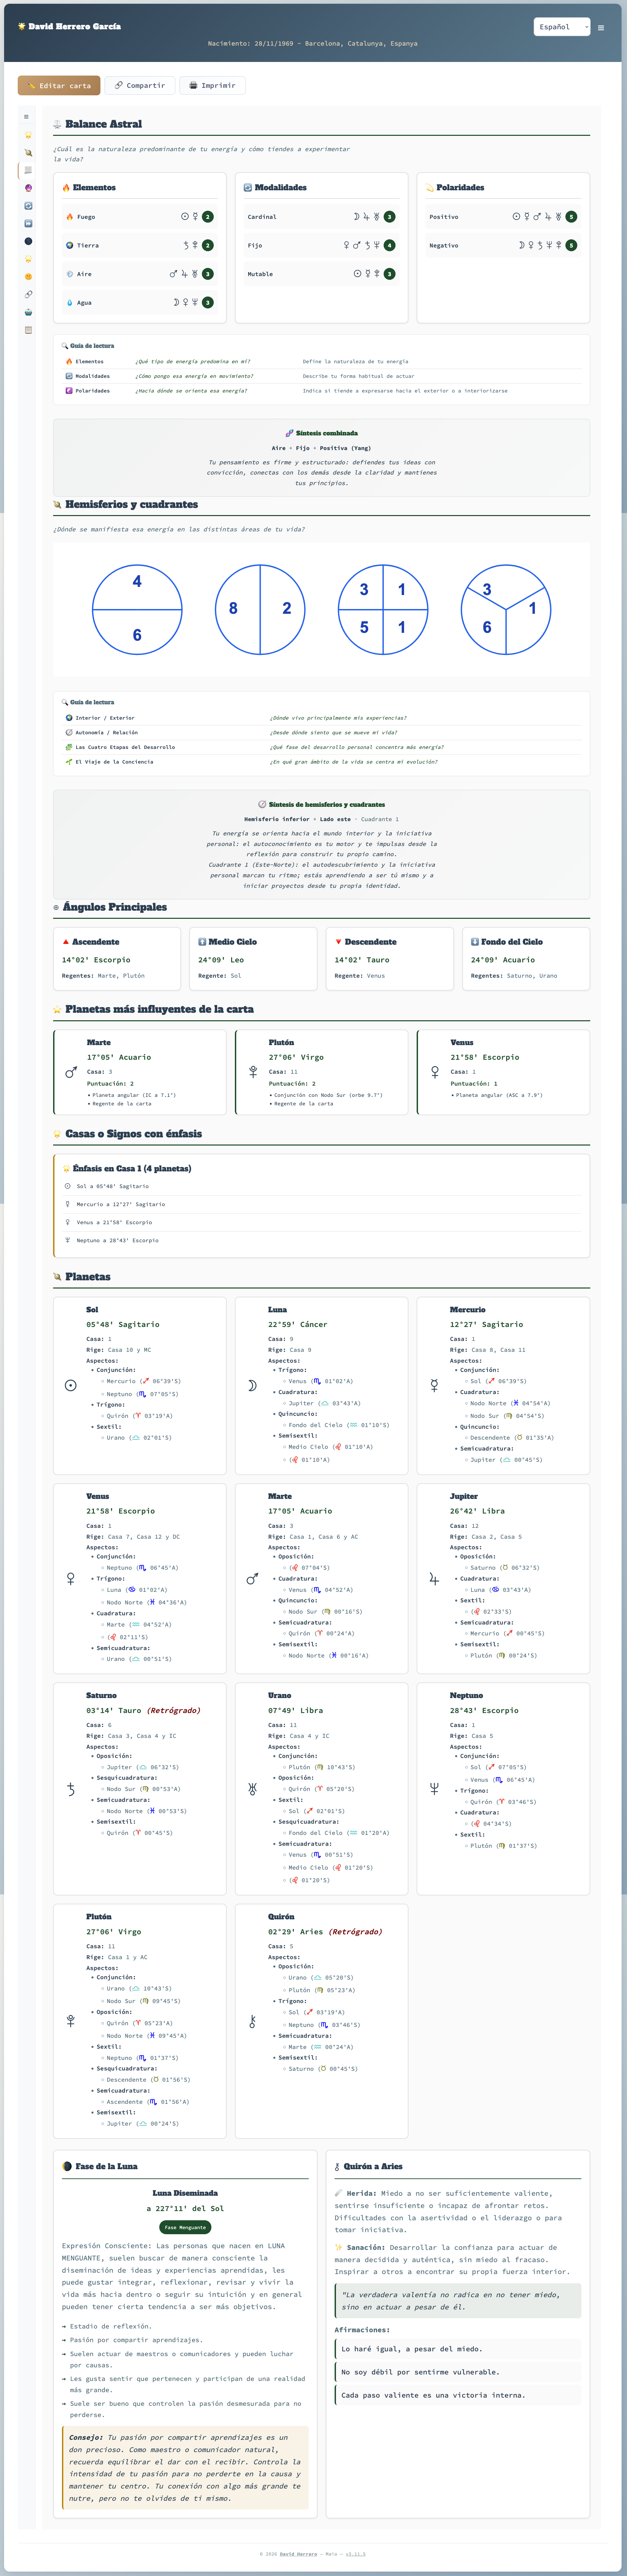Click the Editar carta button
627x2576 pixels.
coord(59,86)
